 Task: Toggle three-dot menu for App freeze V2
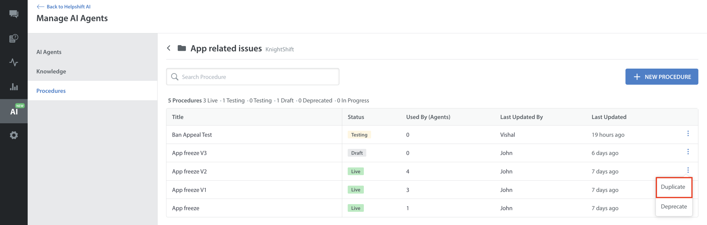(x=687, y=170)
